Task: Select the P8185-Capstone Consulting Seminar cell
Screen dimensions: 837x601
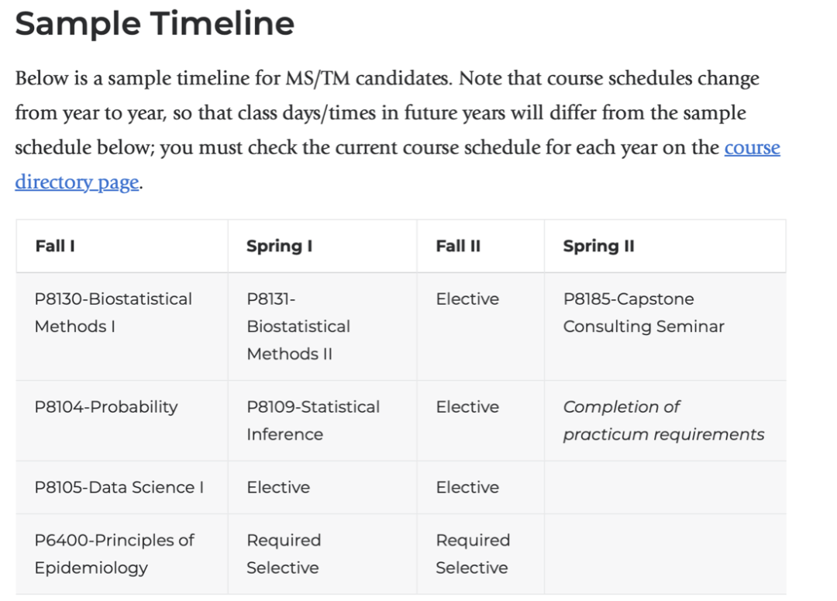Action: [x=643, y=313]
